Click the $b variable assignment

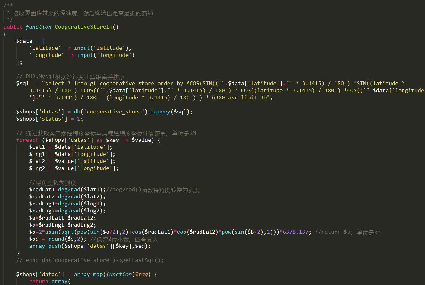click(x=32, y=225)
